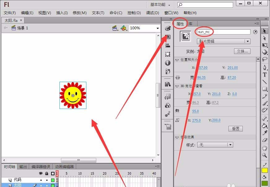This screenshot has width=270, height=187.
Task: Open the 基本功能 workspace switcher
Action: tap(160, 5)
